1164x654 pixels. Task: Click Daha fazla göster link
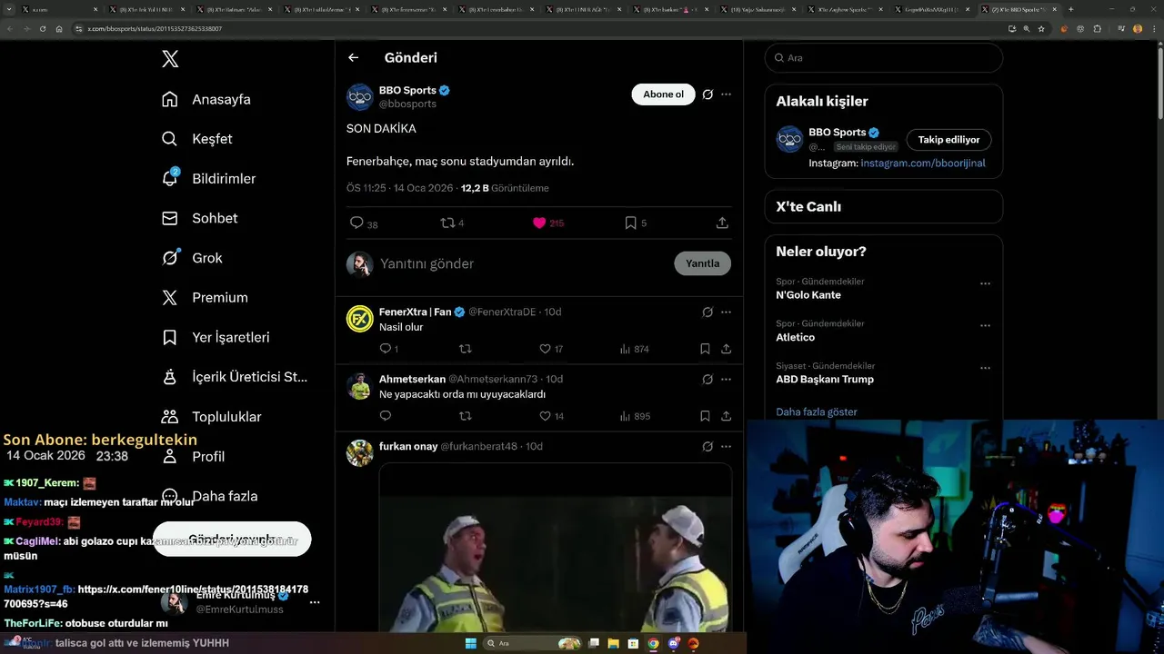[x=817, y=411]
